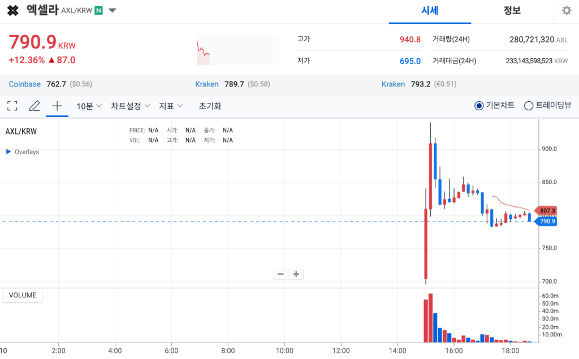Zoom in chart with plus button

point(296,274)
